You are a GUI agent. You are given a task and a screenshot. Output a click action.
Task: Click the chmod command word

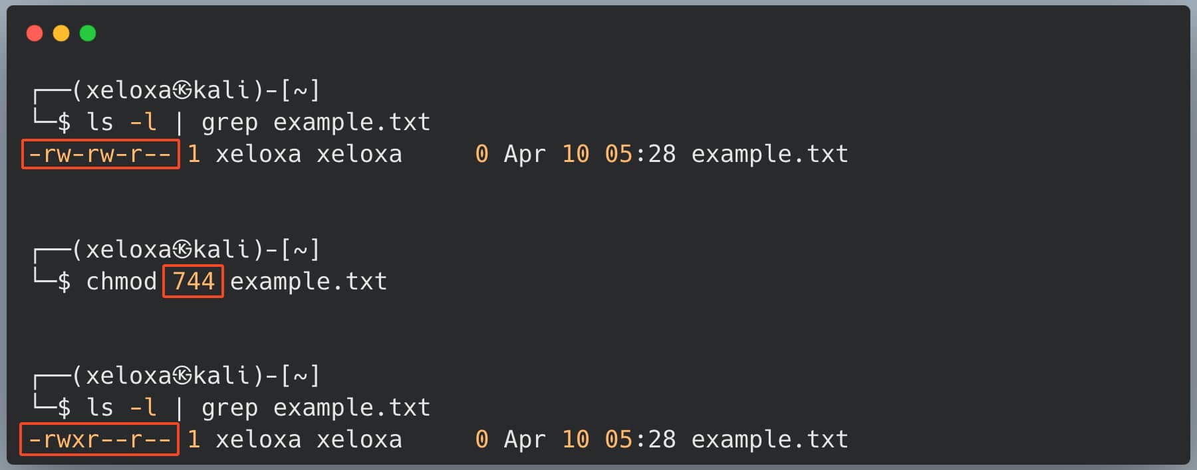tap(121, 281)
